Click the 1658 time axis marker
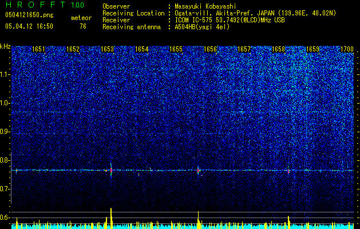 click(x=278, y=49)
